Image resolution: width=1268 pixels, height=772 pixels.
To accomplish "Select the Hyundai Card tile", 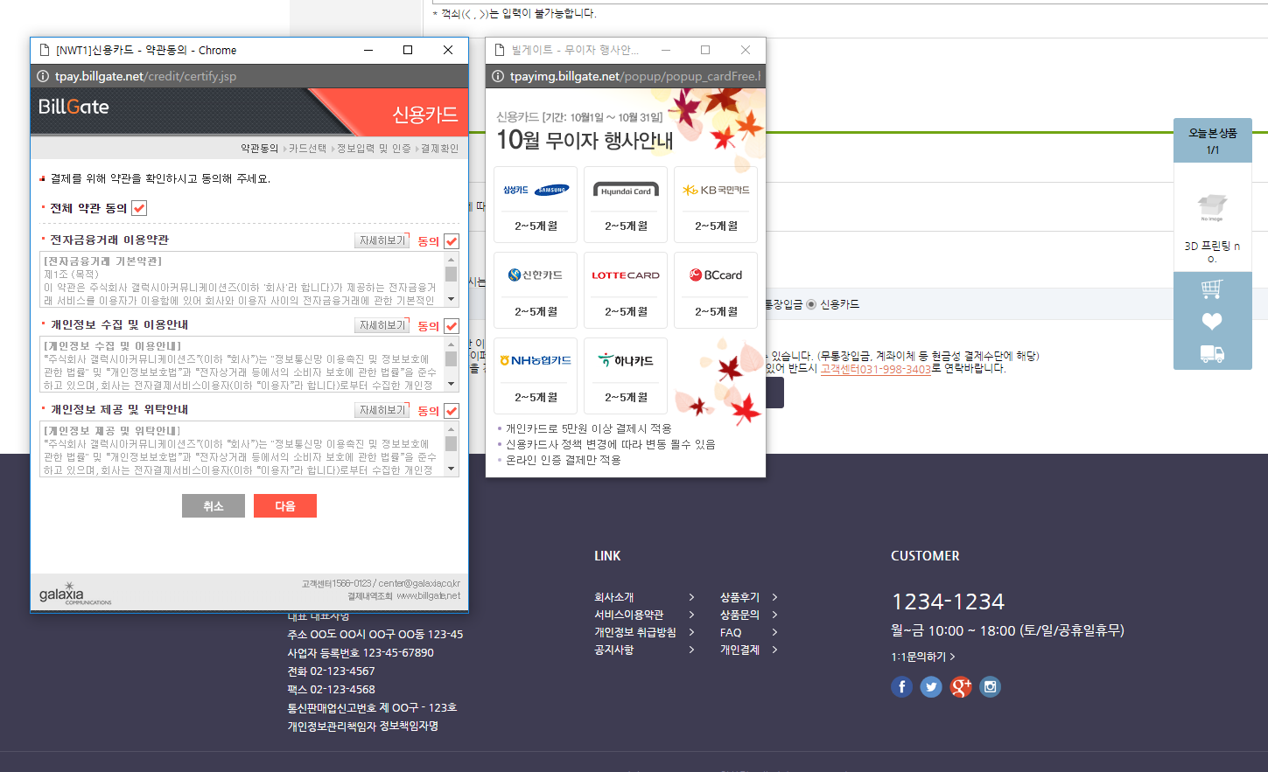I will click(x=626, y=205).
